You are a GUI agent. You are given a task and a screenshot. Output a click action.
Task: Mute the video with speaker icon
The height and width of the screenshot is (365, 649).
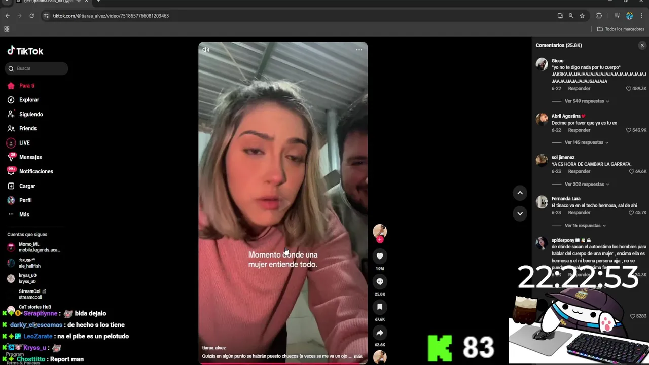pyautogui.click(x=205, y=50)
